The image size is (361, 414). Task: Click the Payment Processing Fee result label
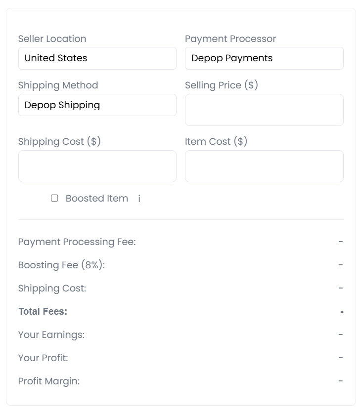click(x=77, y=242)
